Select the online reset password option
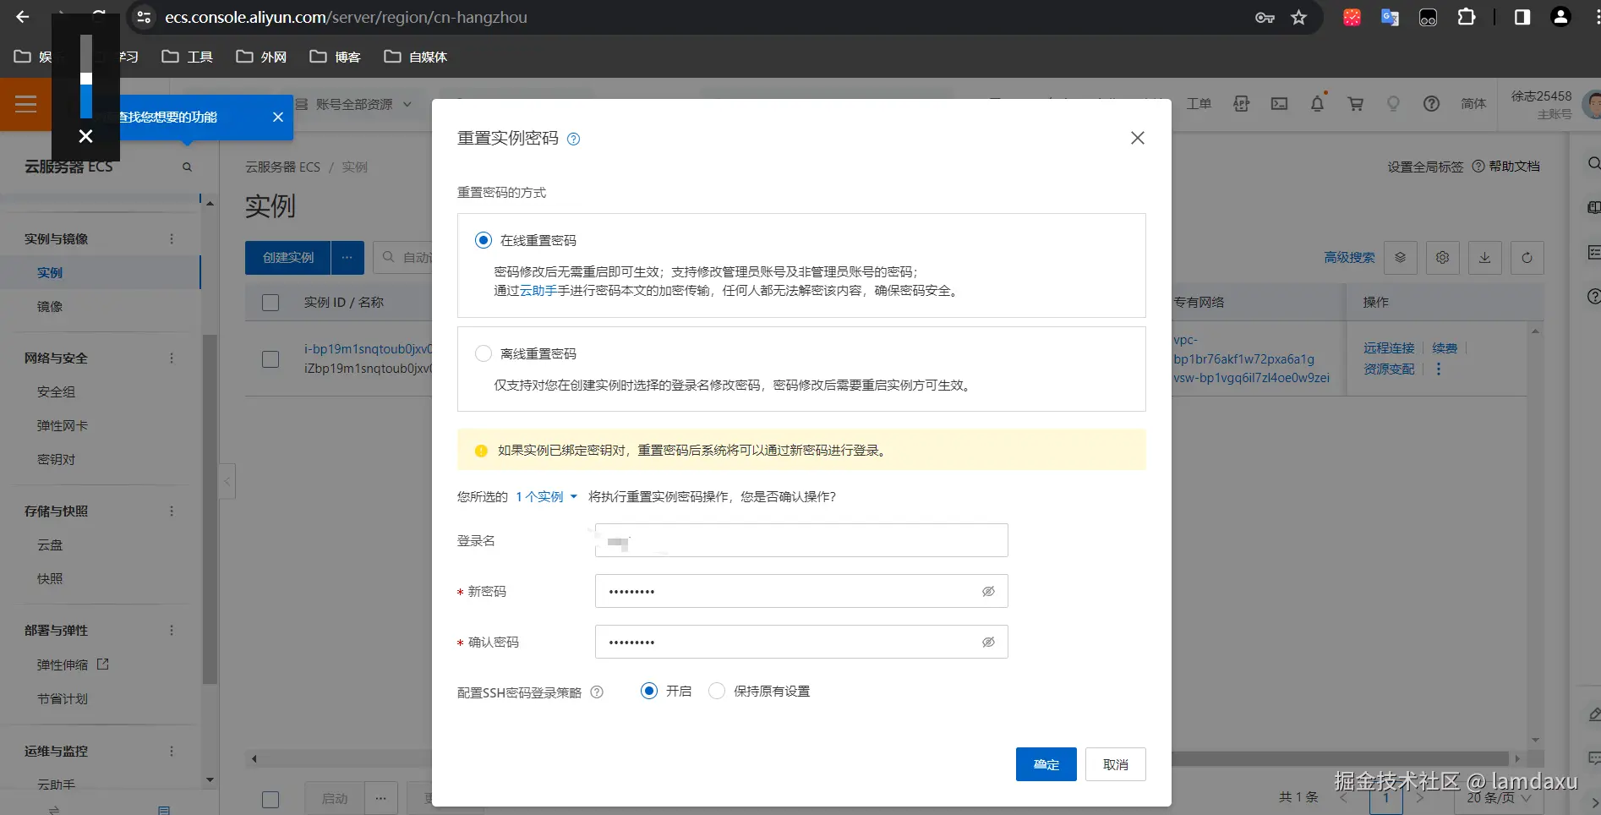This screenshot has height=815, width=1601. [x=484, y=240]
